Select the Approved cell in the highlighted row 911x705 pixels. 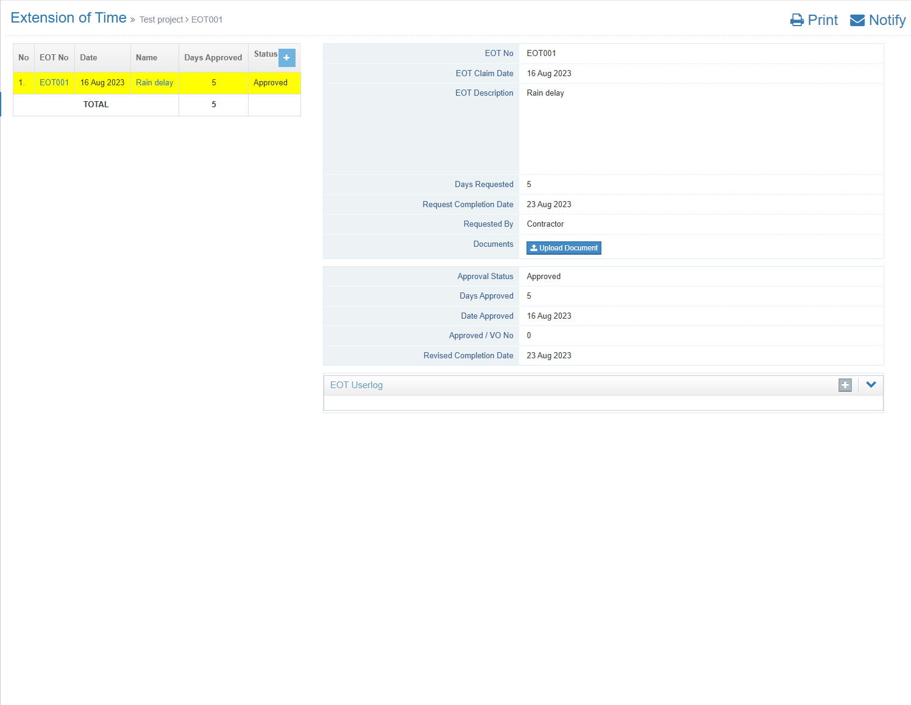click(x=271, y=83)
